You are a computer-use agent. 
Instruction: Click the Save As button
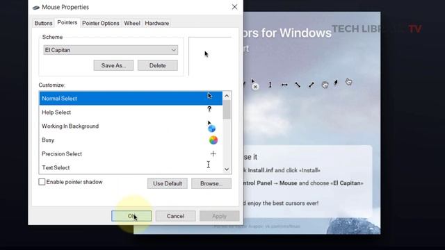point(113,65)
